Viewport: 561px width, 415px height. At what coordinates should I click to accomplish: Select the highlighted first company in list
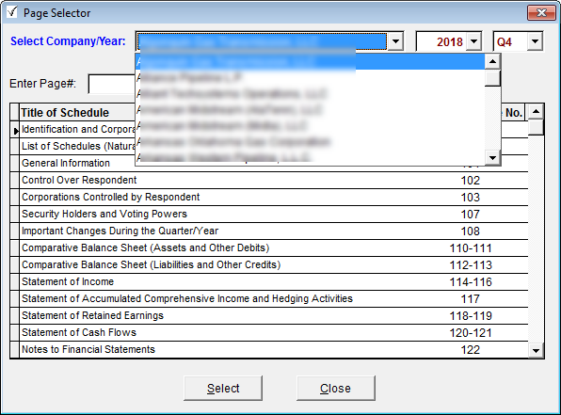(x=311, y=62)
